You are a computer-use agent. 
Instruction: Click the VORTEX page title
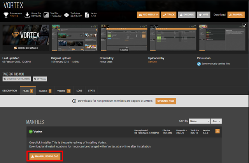pos(13,5)
